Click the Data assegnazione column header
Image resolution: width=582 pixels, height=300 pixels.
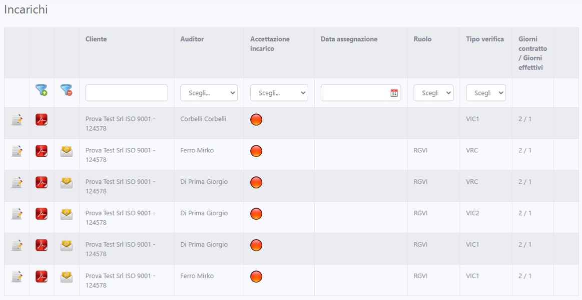point(349,39)
